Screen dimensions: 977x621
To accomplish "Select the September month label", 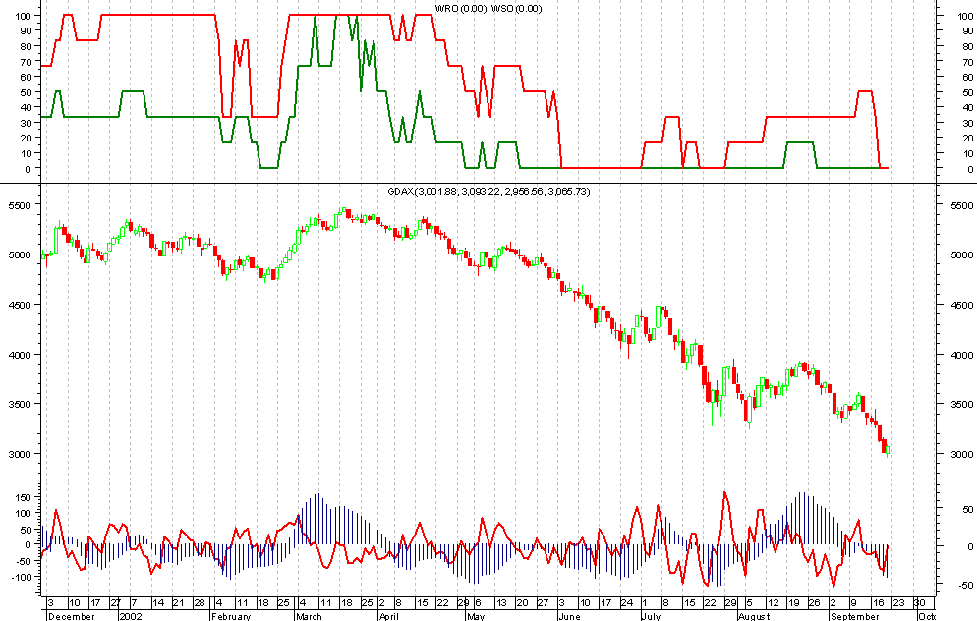I will coord(855,616).
